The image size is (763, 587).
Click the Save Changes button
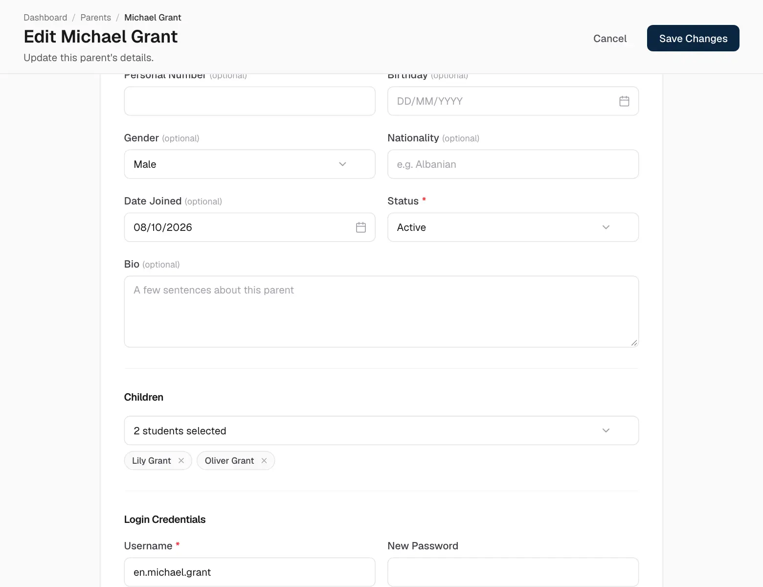tap(693, 38)
